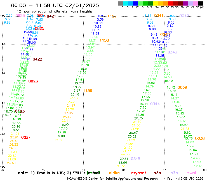Click the 10.23 wave height value
The width and height of the screenshot is (207, 181).
[x=101, y=16]
